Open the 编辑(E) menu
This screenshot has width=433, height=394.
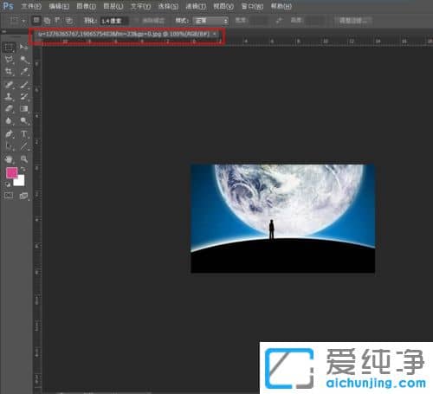[59, 6]
